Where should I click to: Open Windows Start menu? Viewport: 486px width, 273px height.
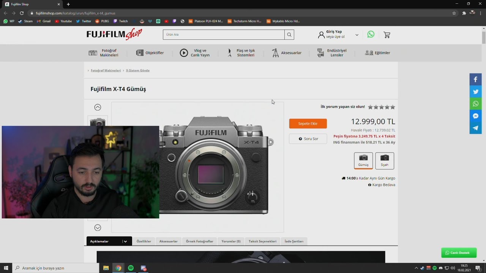(6, 268)
